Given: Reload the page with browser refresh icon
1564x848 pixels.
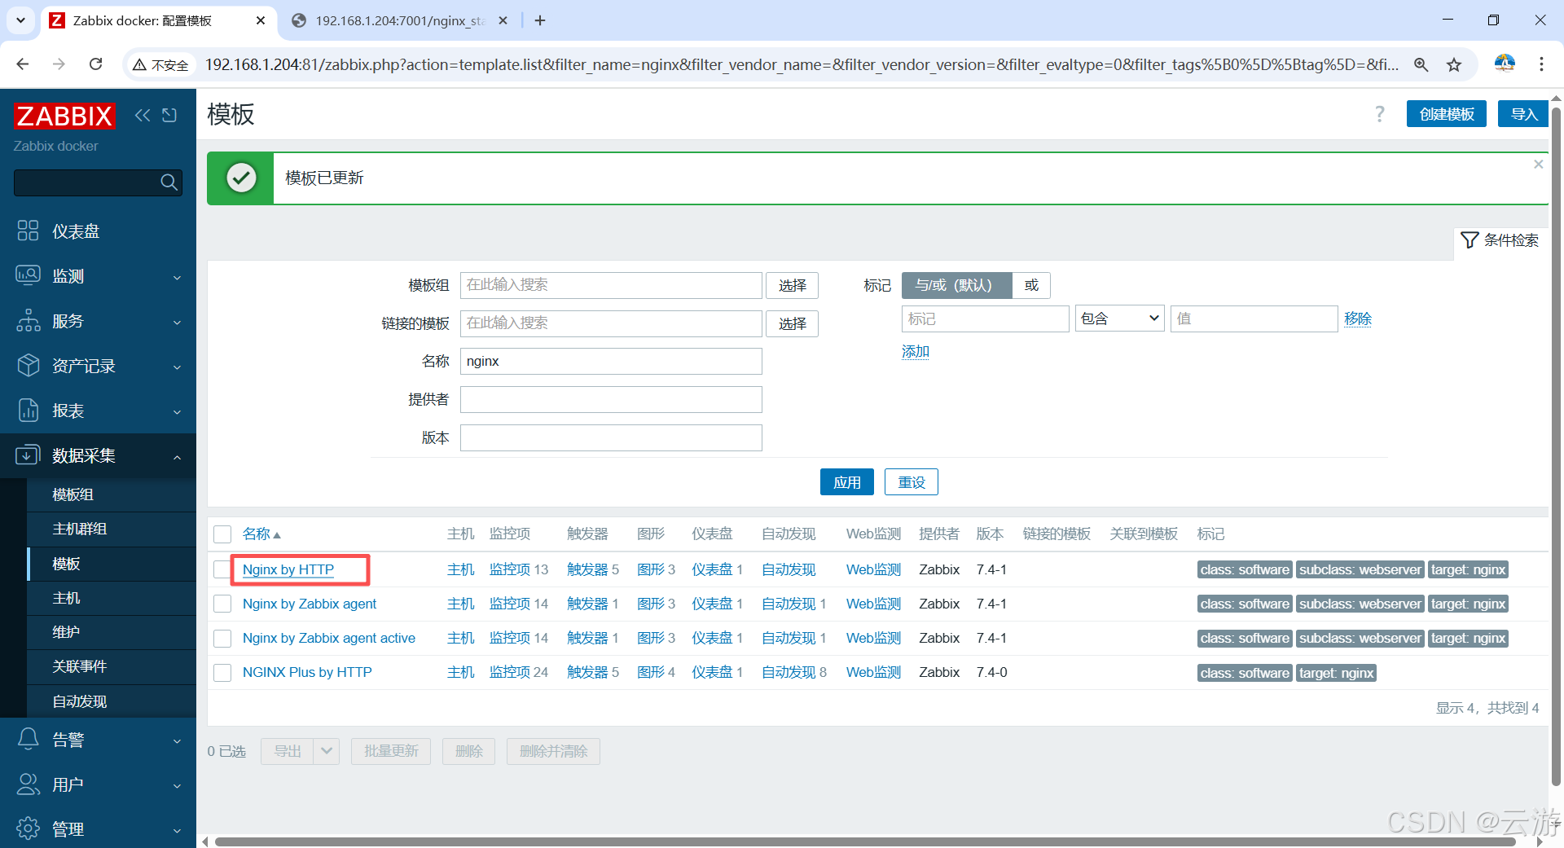Looking at the screenshot, I should pyautogui.click(x=95, y=64).
